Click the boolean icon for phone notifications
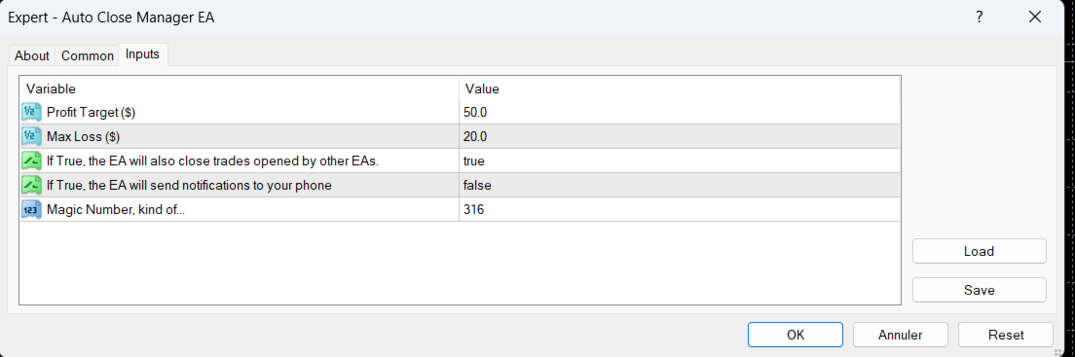The height and width of the screenshot is (357, 1075). coord(31,185)
